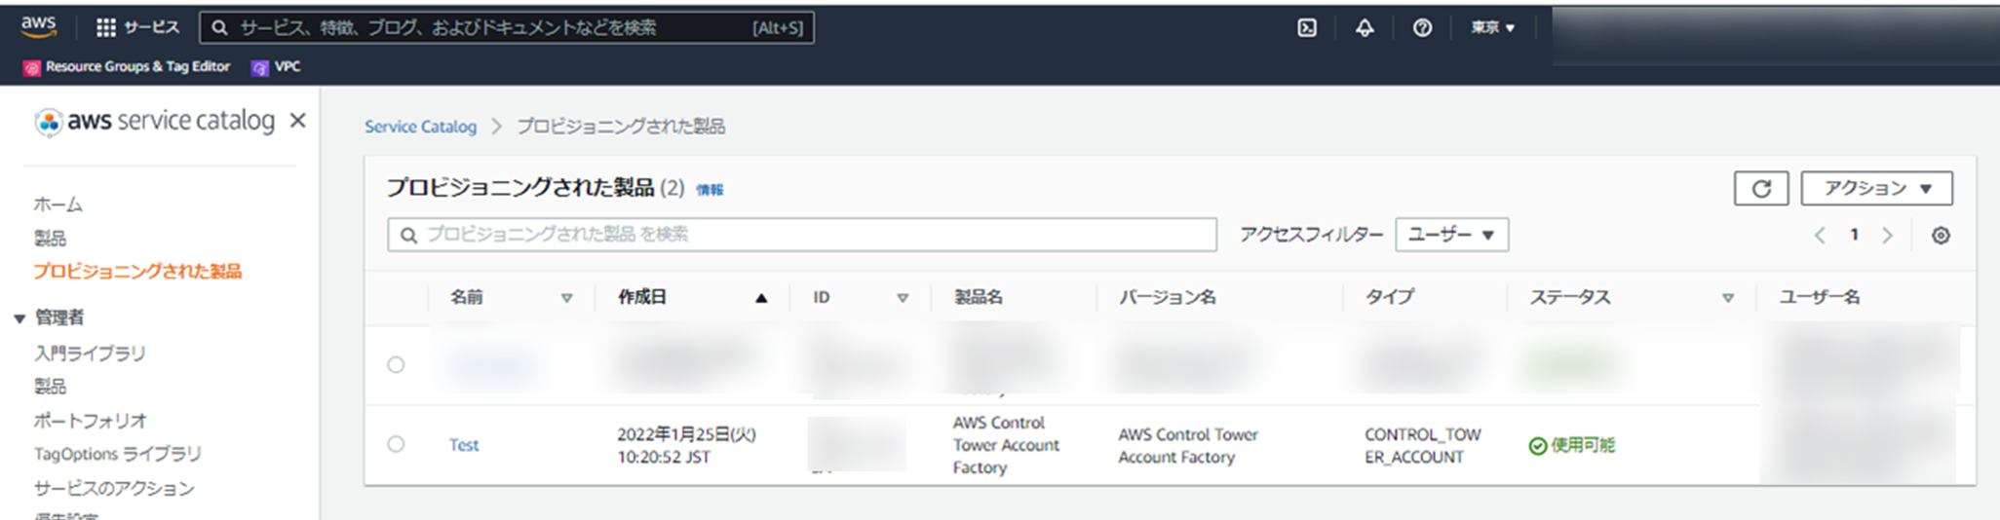Click the ユーザー名 column header

[1819, 297]
